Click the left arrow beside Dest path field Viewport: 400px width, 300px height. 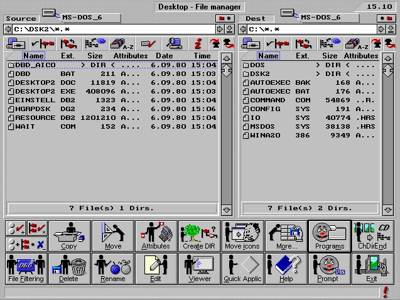244,29
